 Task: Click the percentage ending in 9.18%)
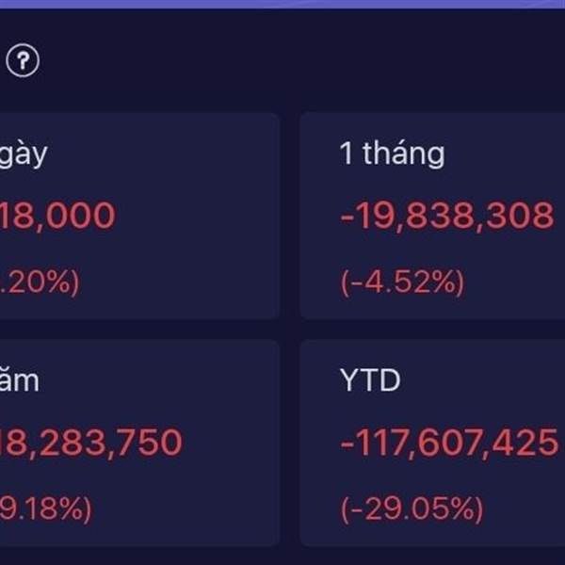click(x=45, y=508)
